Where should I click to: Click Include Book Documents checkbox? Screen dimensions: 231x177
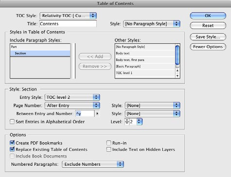12,156
